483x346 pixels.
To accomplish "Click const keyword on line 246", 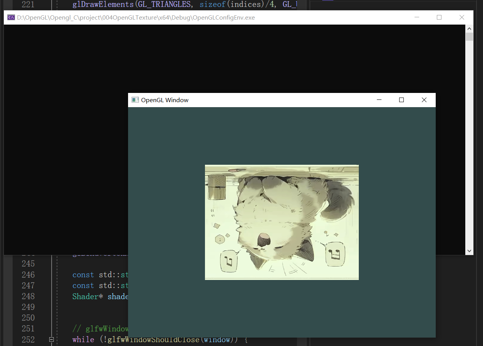I will (83, 275).
